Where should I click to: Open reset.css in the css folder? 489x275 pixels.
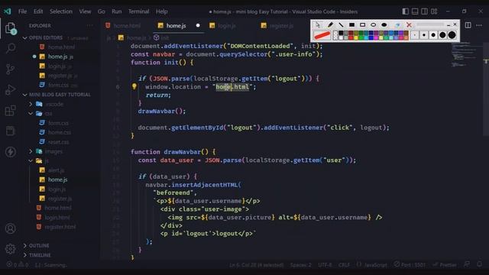coord(58,142)
